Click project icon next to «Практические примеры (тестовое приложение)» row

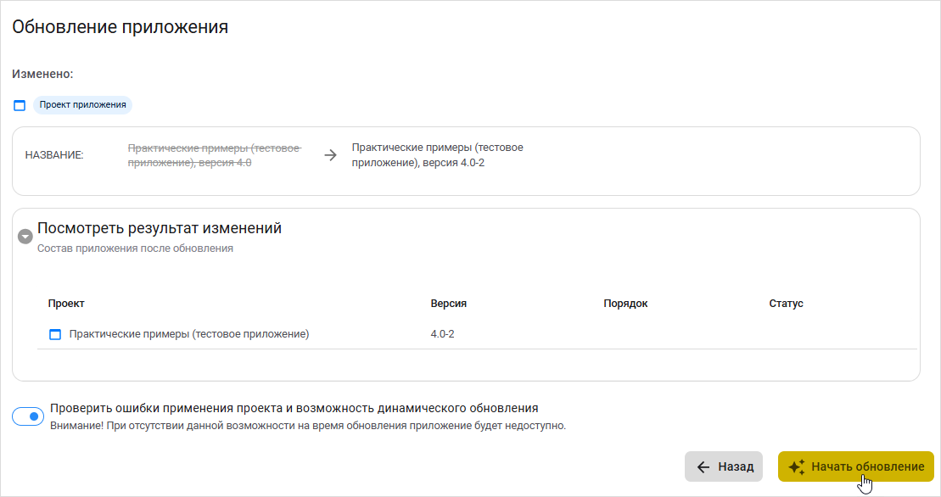(x=54, y=334)
